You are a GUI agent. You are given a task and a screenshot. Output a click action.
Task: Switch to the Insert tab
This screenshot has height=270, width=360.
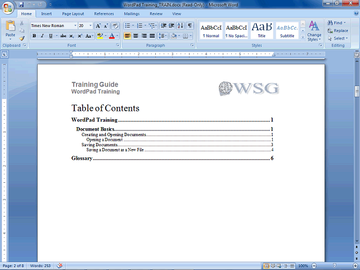pyautogui.click(x=46, y=13)
